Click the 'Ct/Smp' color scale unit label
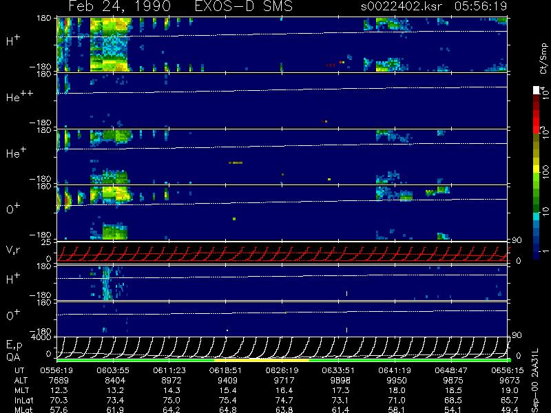 543,59
